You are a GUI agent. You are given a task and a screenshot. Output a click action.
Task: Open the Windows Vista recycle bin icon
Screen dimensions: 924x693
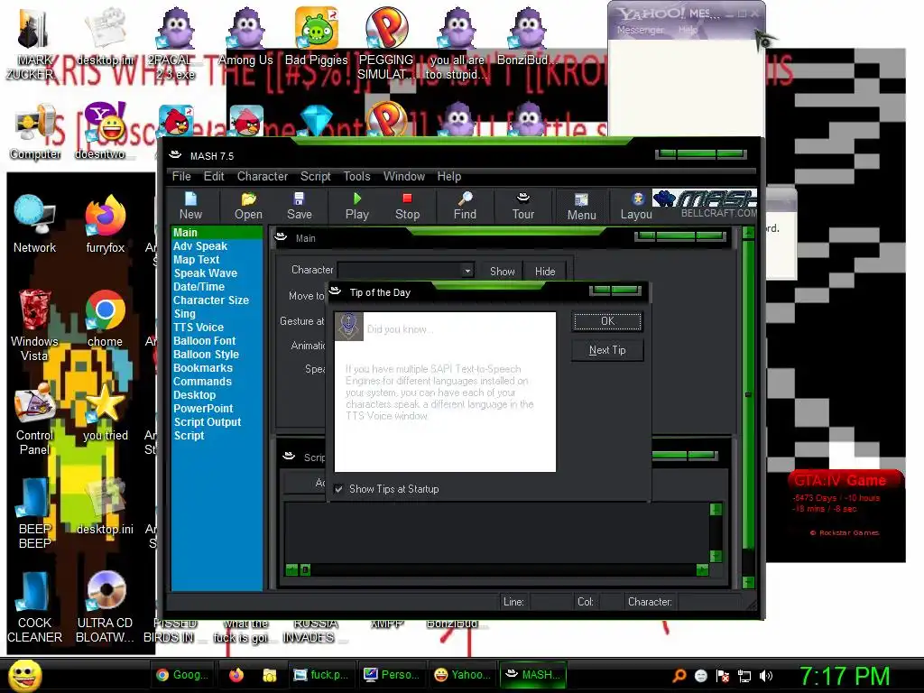click(35, 325)
